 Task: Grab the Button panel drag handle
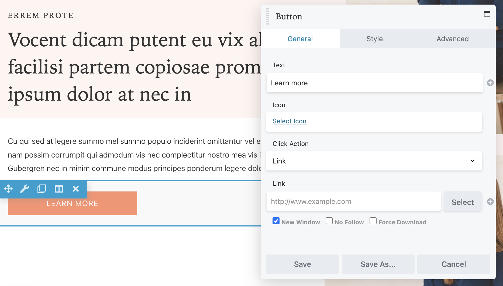coord(268,16)
